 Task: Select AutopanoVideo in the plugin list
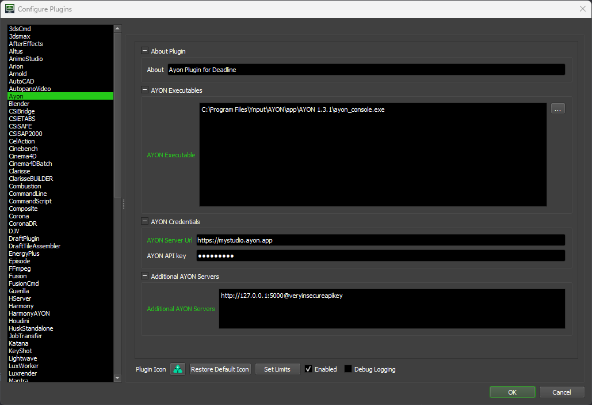(60, 89)
